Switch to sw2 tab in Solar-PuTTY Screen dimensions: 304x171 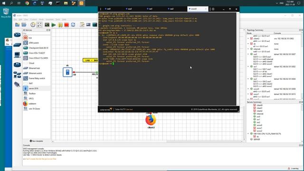(x=171, y=9)
